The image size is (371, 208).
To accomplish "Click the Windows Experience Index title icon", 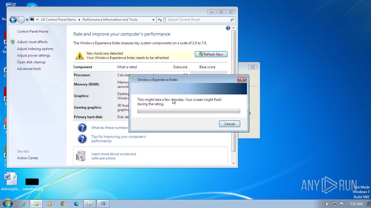I will coord(134,79).
